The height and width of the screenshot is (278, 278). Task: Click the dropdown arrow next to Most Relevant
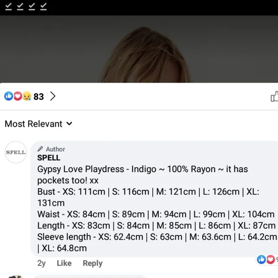(x=69, y=123)
